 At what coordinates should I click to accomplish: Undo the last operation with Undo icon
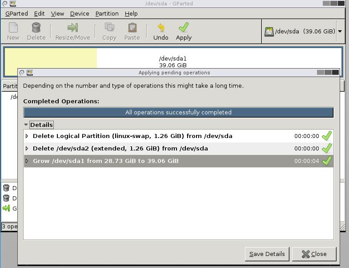161,28
